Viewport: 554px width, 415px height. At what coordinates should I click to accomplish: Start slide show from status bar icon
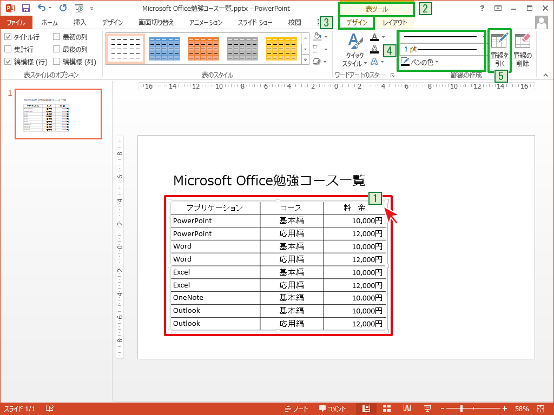(x=427, y=409)
